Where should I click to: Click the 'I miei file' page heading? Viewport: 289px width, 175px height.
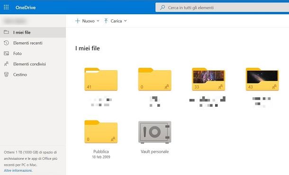tap(88, 48)
